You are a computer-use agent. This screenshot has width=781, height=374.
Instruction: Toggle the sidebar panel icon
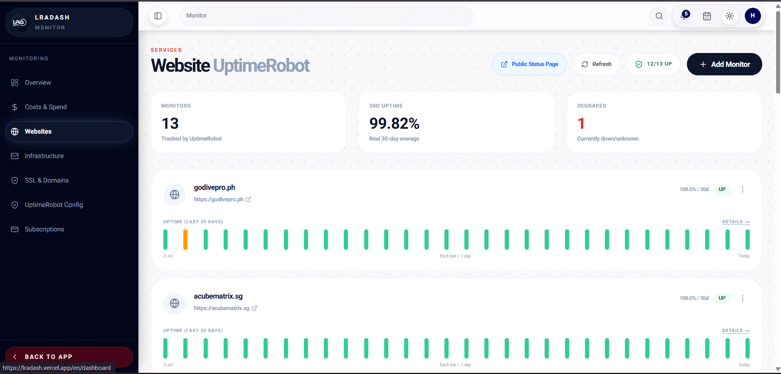158,16
